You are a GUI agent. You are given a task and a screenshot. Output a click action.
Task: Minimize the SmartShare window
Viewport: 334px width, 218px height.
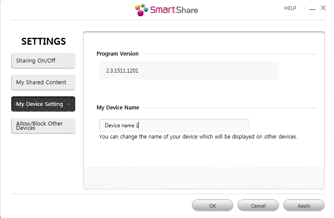point(313,8)
